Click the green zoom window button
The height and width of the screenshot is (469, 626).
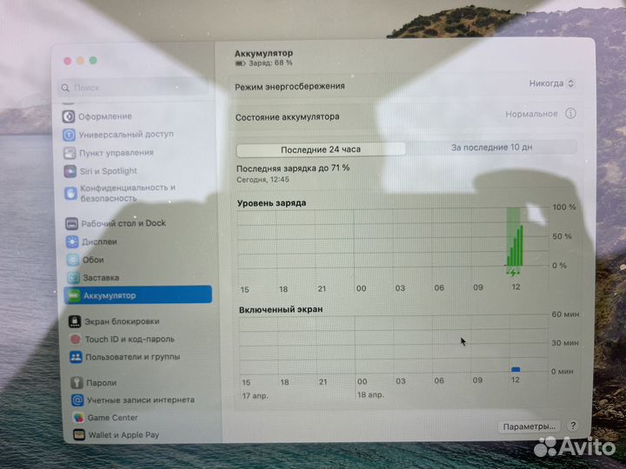tap(93, 60)
